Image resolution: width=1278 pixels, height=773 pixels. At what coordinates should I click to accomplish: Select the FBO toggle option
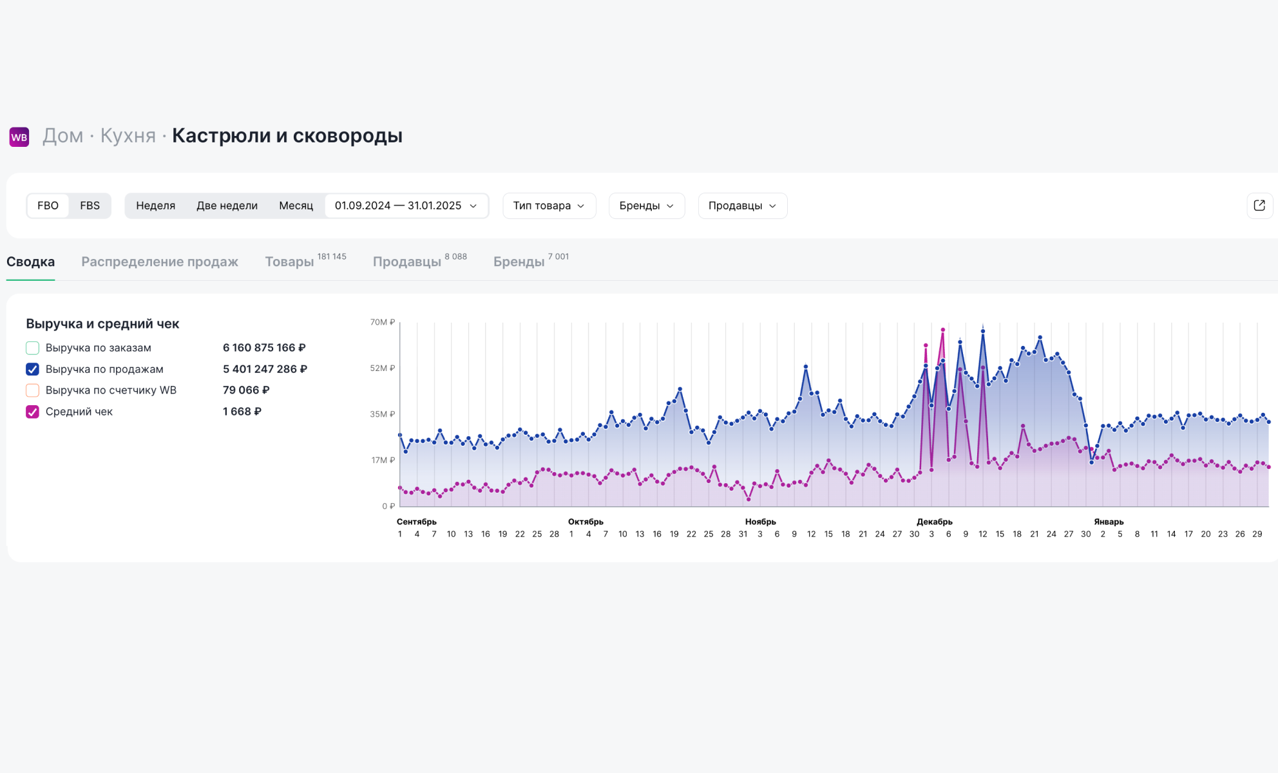(x=48, y=205)
